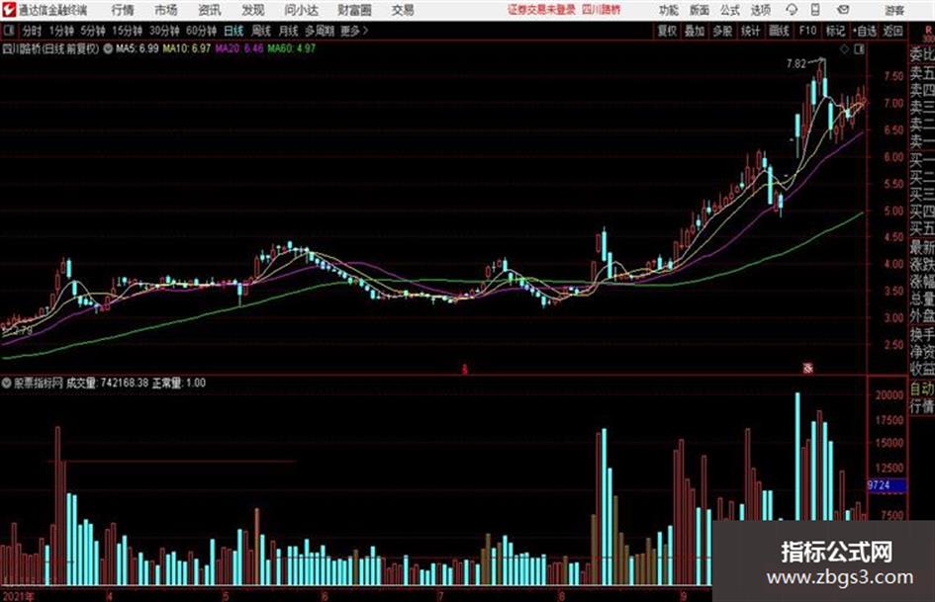
Task: Click the 四川路桥 stock name in title bar
Action: (602, 10)
